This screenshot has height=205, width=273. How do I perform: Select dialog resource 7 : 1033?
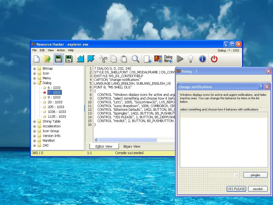click(54, 93)
